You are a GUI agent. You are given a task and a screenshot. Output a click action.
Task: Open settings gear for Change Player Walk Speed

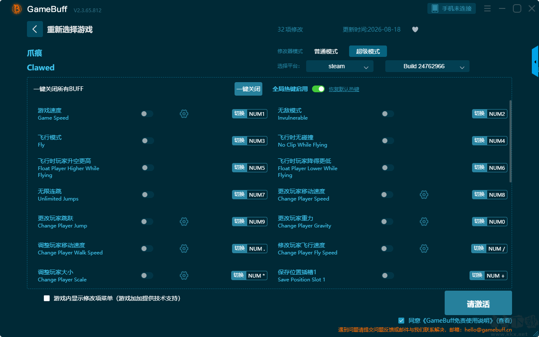pos(184,249)
